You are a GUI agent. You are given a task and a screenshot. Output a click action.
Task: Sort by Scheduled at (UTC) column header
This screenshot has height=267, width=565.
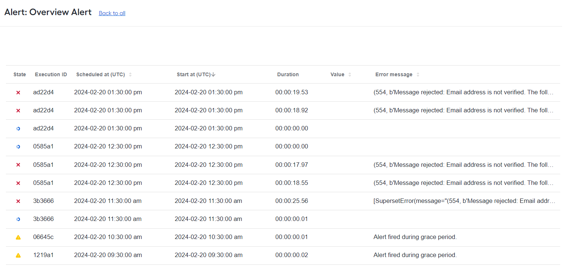click(101, 74)
